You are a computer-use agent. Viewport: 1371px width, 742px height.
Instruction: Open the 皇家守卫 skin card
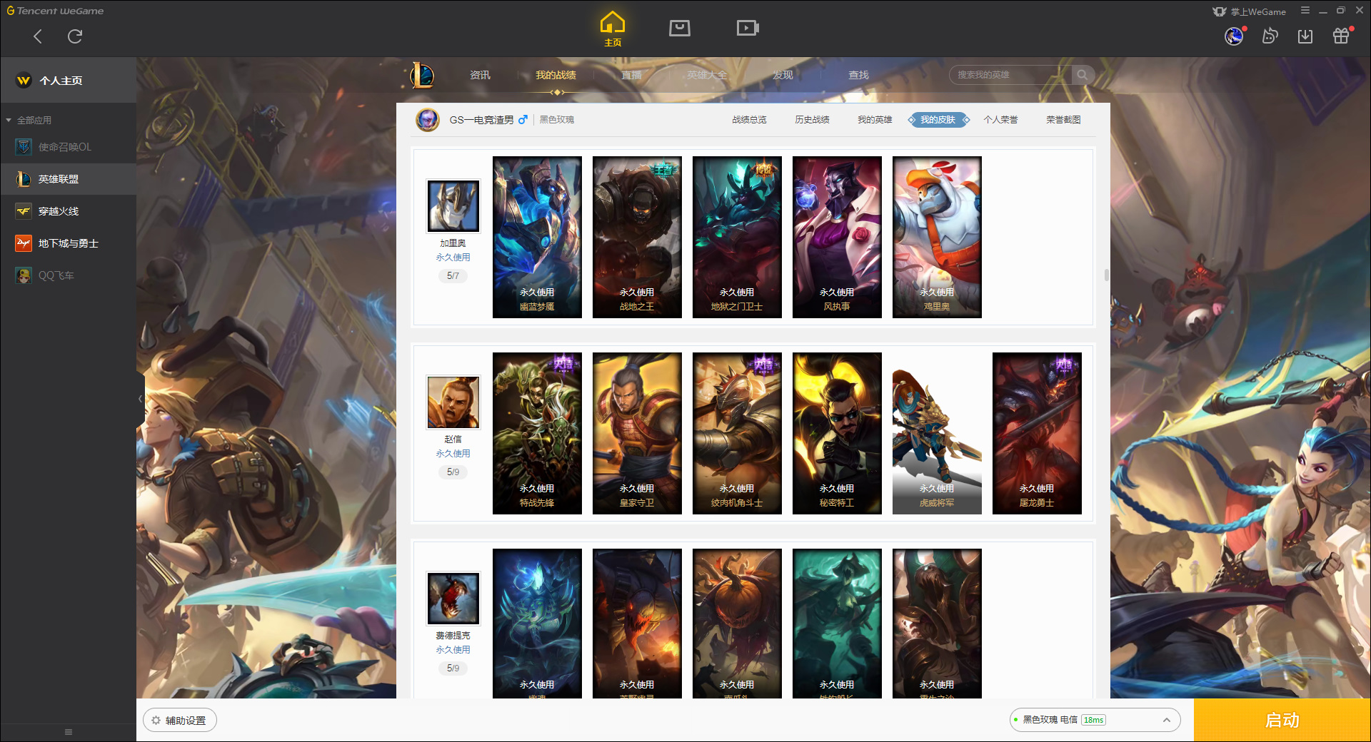pyautogui.click(x=637, y=433)
